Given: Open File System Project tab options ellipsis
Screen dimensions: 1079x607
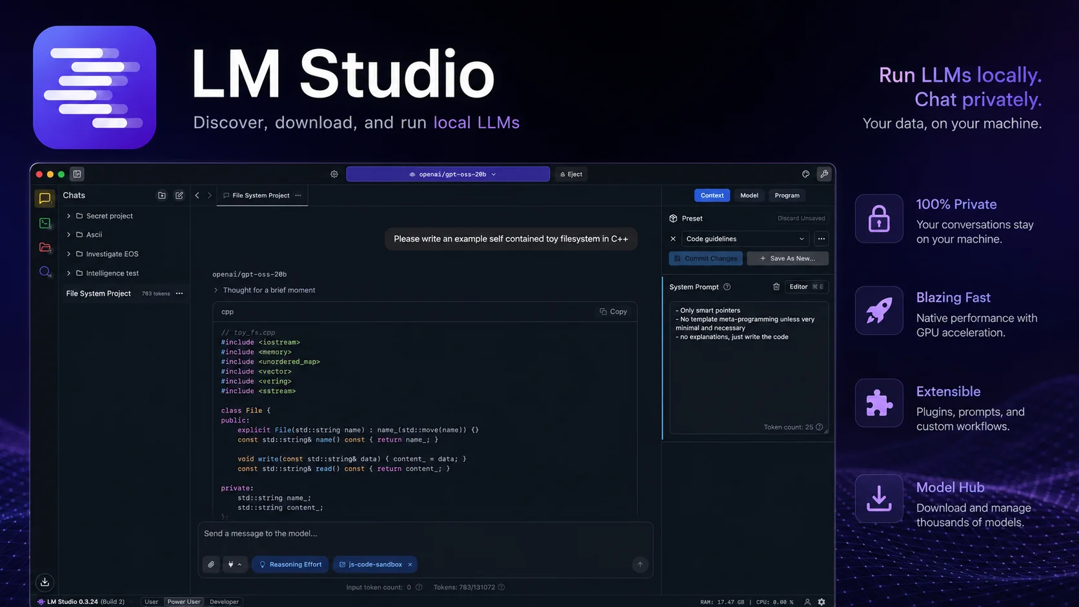Looking at the screenshot, I should point(298,195).
